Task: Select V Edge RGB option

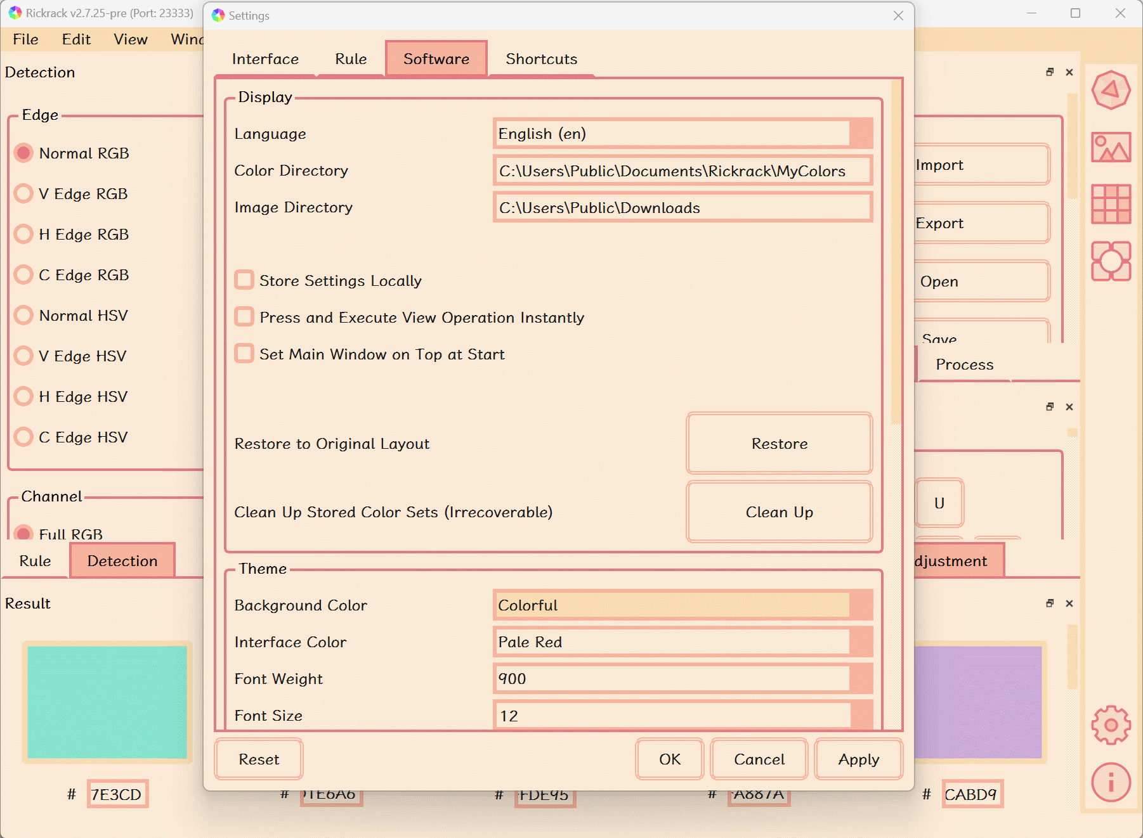Action: (x=71, y=194)
